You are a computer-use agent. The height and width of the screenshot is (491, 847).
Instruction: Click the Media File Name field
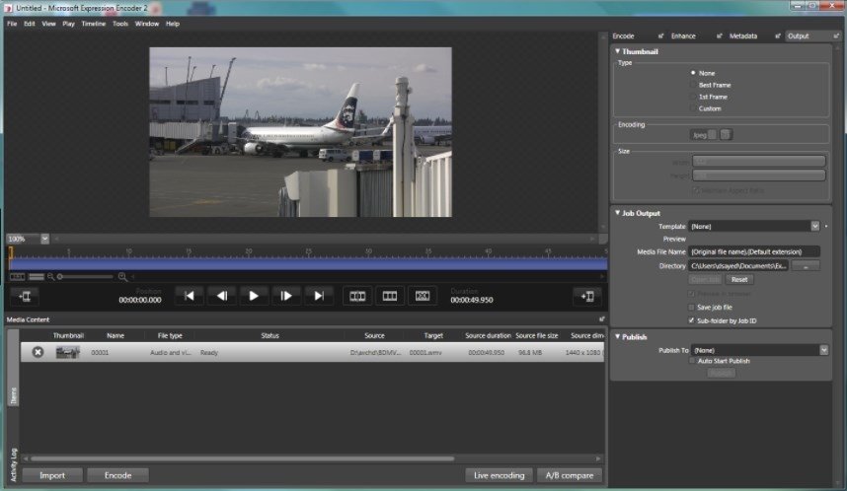(754, 251)
